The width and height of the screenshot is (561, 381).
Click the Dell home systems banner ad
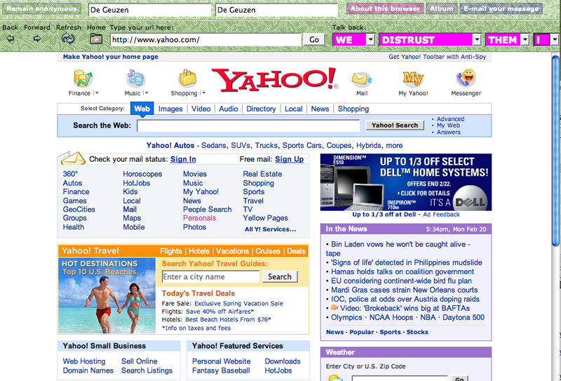click(406, 182)
